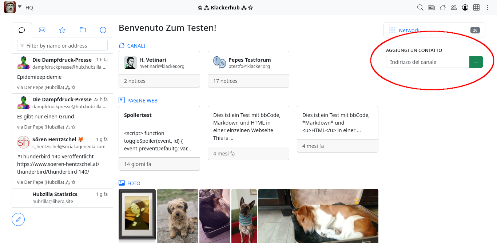
Task: Focus the Indirizzo del canale field
Action: click(428, 62)
